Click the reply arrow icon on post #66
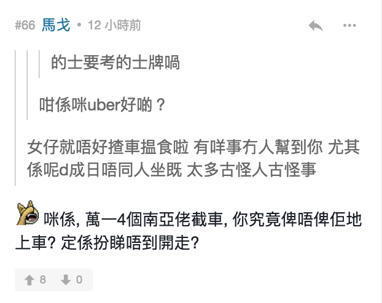382x303 pixels. click(316, 26)
